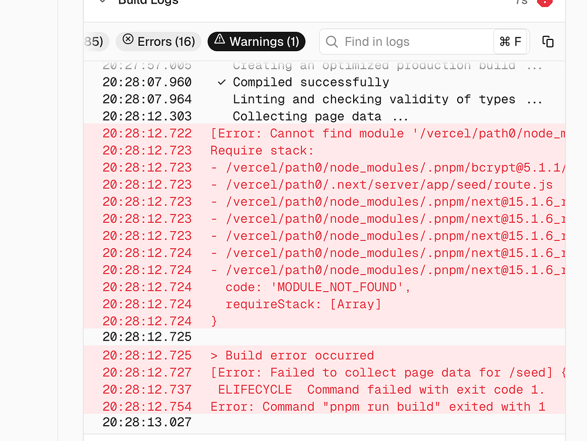Click the error circle icon in Errors pill

tap(128, 41)
